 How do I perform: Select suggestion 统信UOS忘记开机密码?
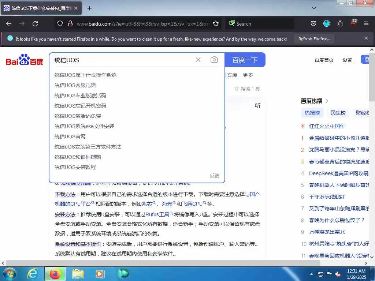80,106
